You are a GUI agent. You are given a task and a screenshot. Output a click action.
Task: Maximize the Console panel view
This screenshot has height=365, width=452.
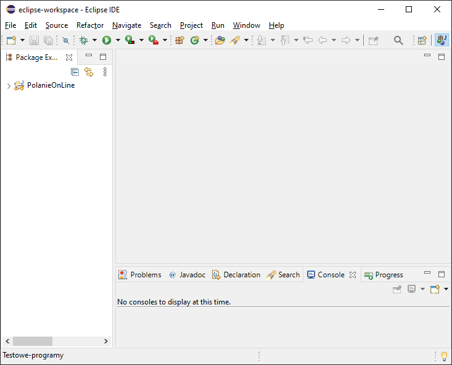(441, 274)
